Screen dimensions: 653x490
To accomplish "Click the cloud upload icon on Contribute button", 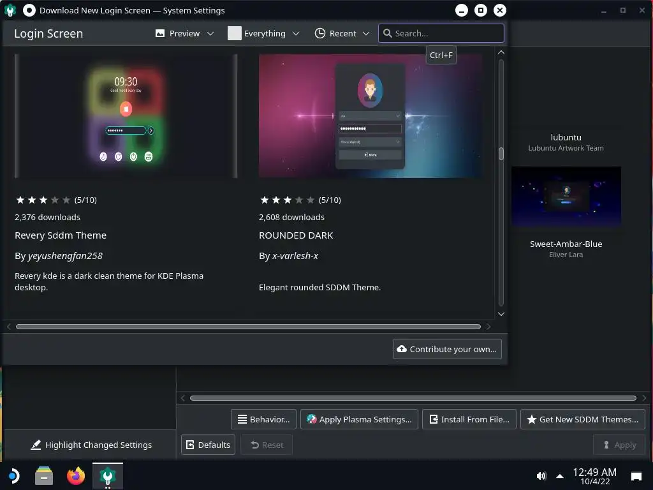I will pos(402,349).
